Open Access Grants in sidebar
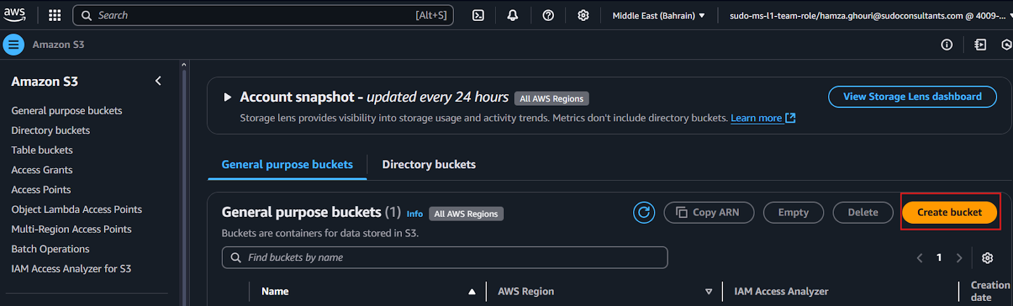 coord(42,170)
